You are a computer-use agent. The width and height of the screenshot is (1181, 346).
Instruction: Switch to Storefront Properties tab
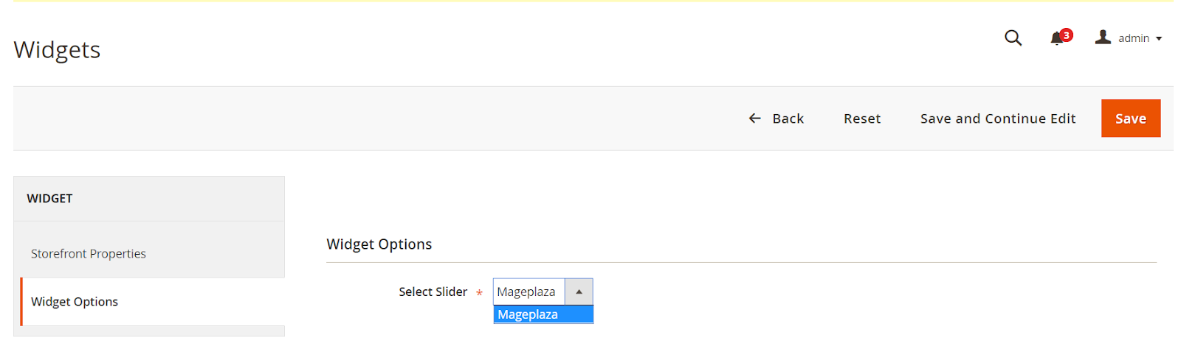tap(89, 253)
